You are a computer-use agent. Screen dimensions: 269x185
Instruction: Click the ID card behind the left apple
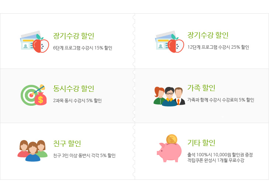pyautogui.click(x=27, y=41)
